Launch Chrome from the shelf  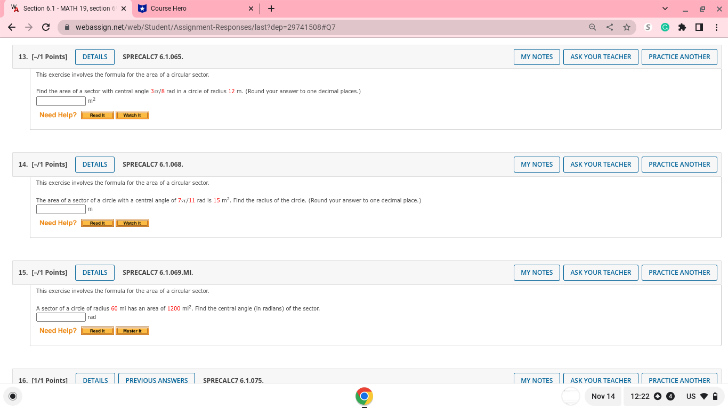(x=364, y=396)
